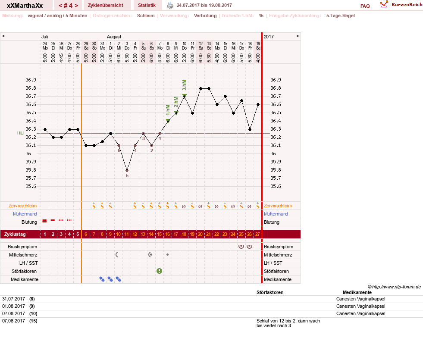Screen dimensions: 423x341
Task: Click the 2.hM green triangle marker
Action: (x=176, y=113)
